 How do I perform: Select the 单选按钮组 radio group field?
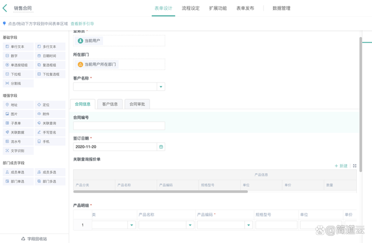[19, 65]
